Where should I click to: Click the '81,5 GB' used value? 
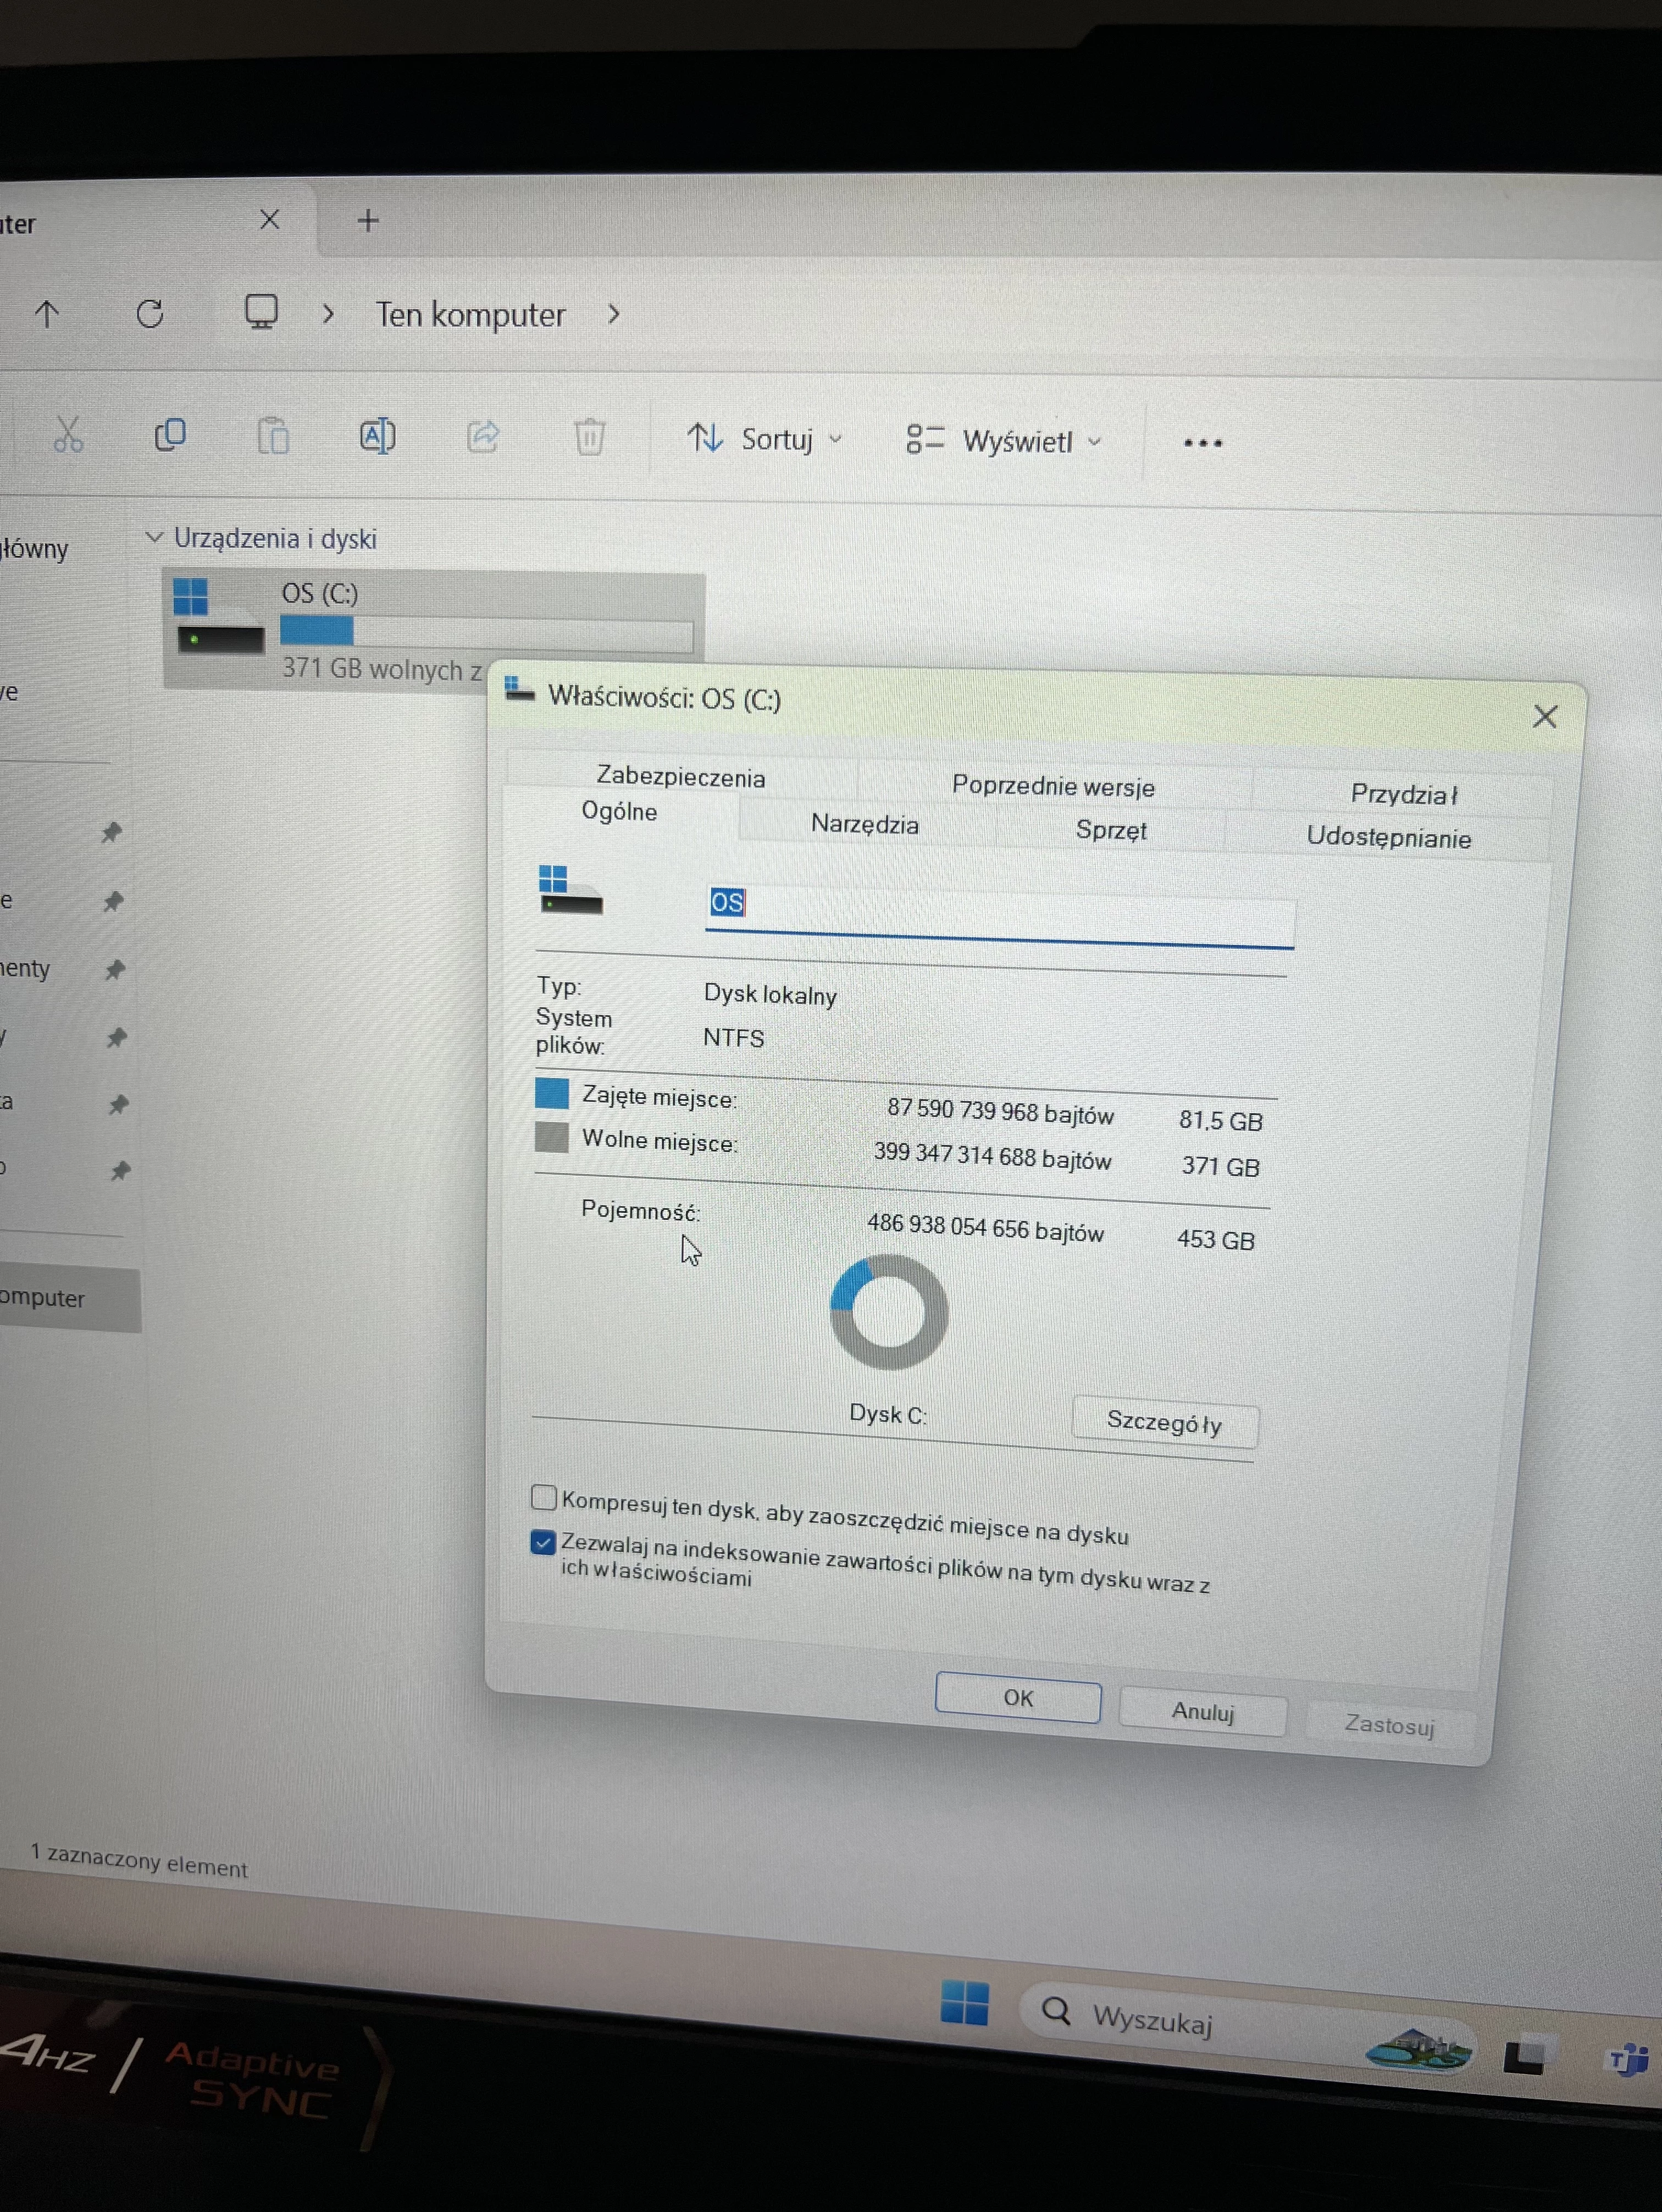pos(1221,1121)
